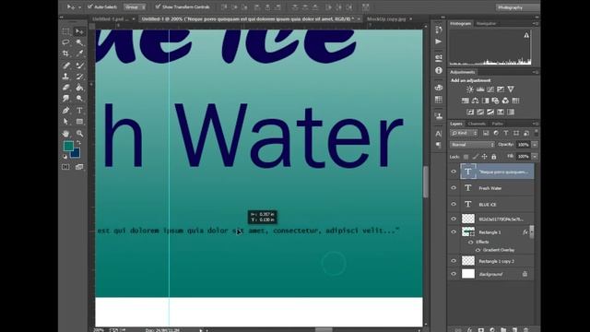Select the Clone Stamp tool
The width and height of the screenshot is (590, 332).
point(65,77)
